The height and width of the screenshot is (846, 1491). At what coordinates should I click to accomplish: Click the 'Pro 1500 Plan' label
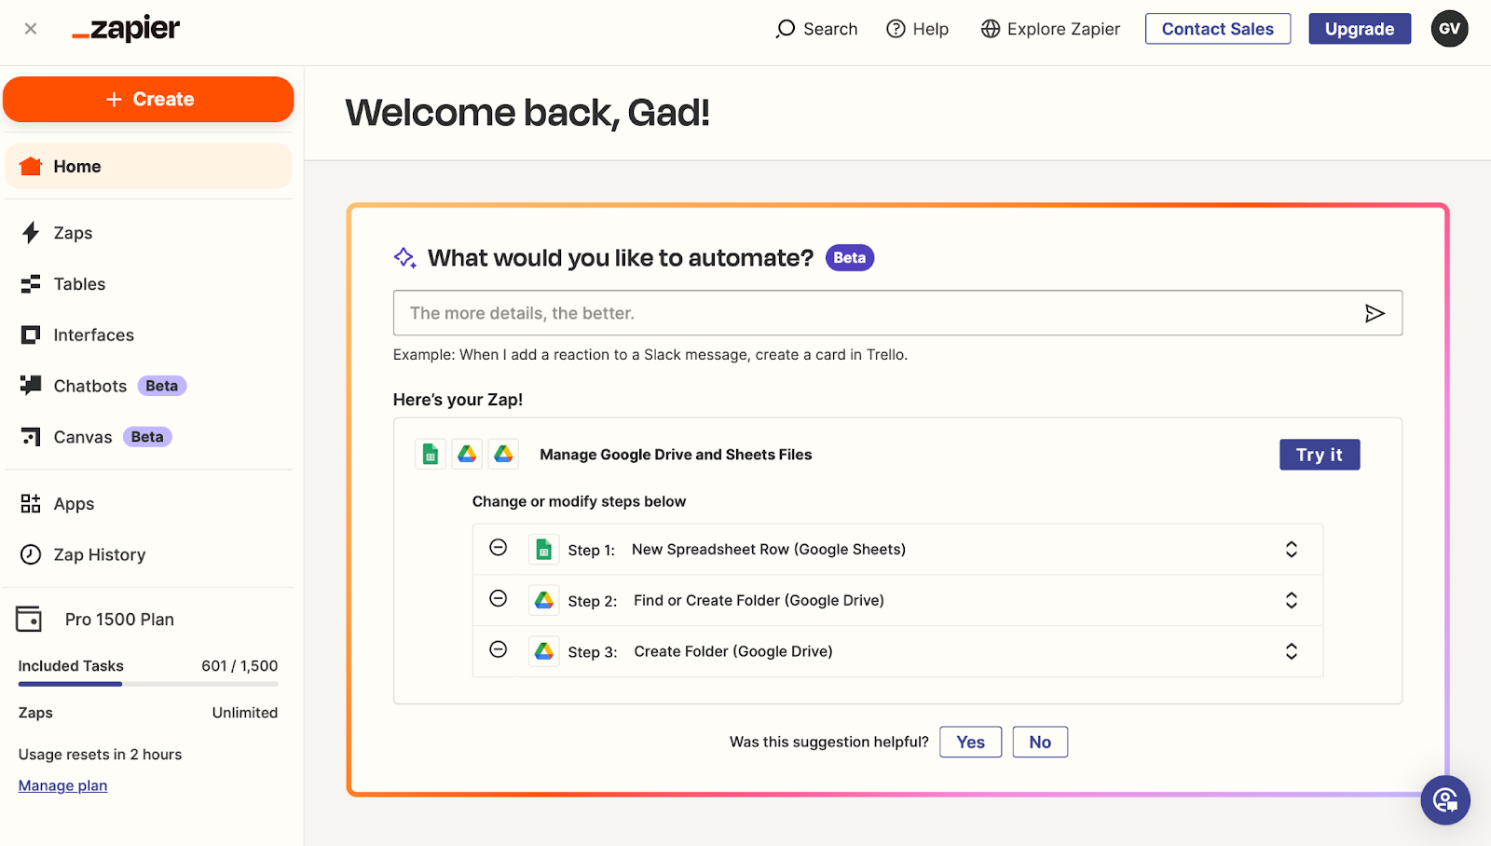[119, 620]
